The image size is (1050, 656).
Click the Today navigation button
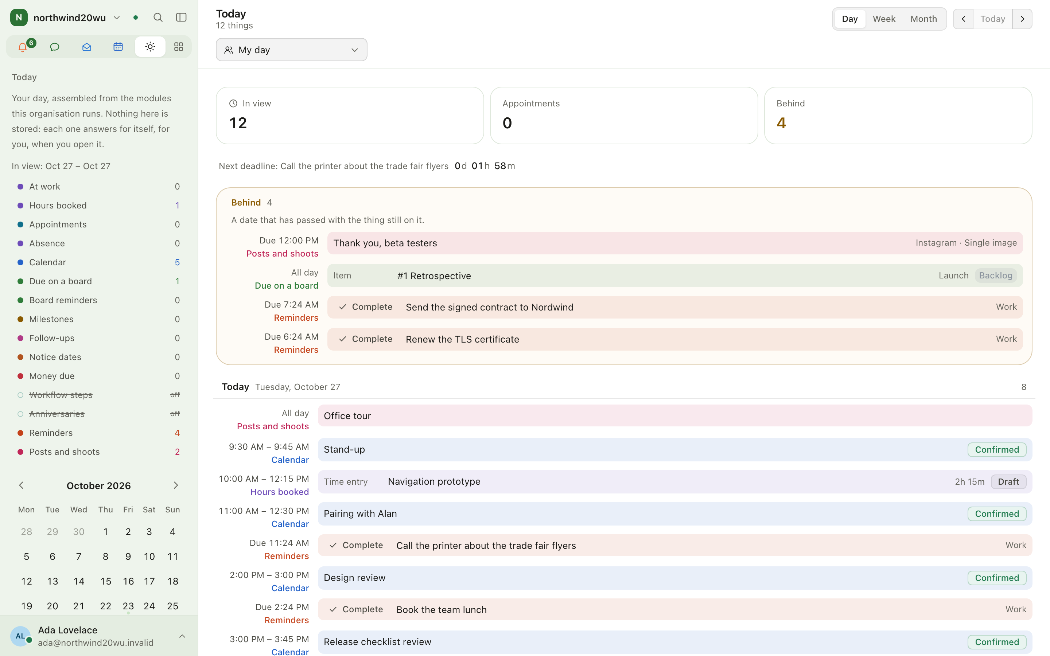[993, 19]
